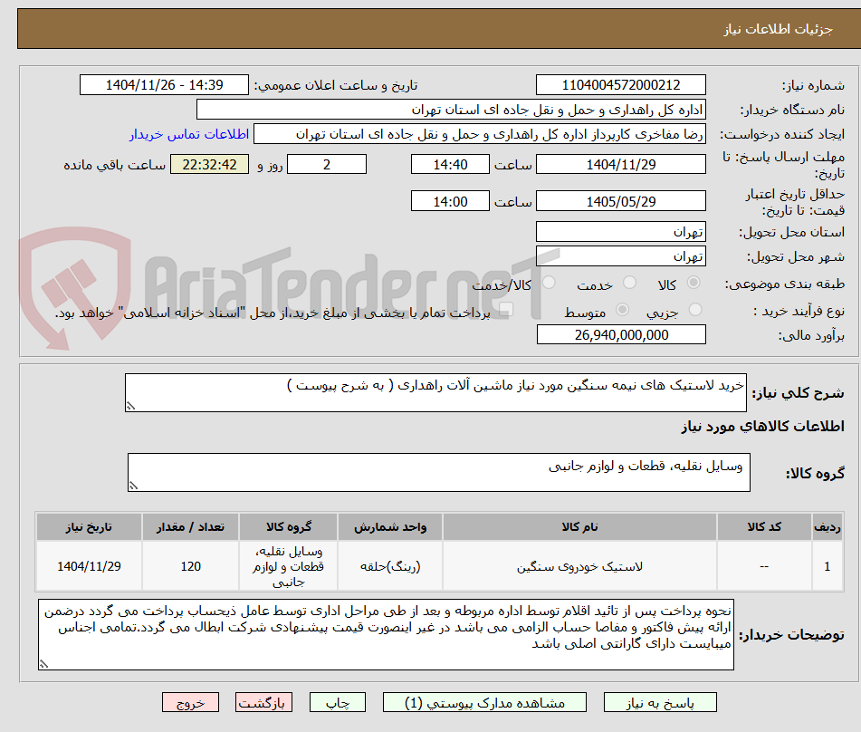861x732 pixels.
Task: Click the گروه کالا column header
Action: tap(288, 527)
